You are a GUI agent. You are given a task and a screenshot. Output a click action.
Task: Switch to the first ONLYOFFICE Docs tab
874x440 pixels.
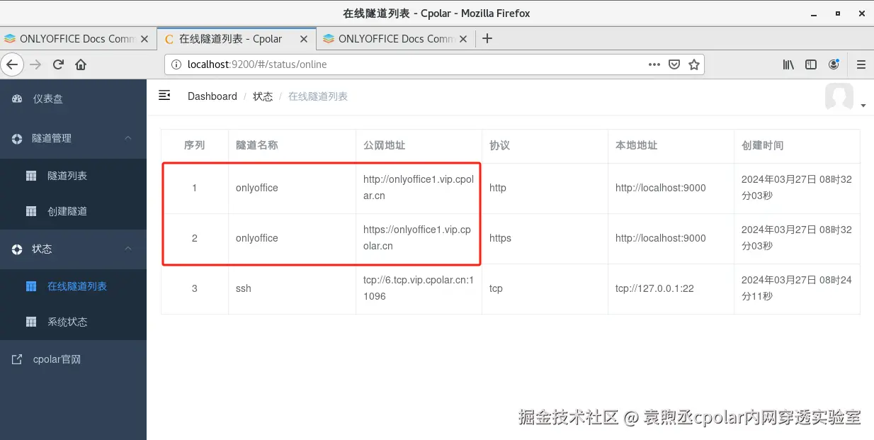click(78, 39)
